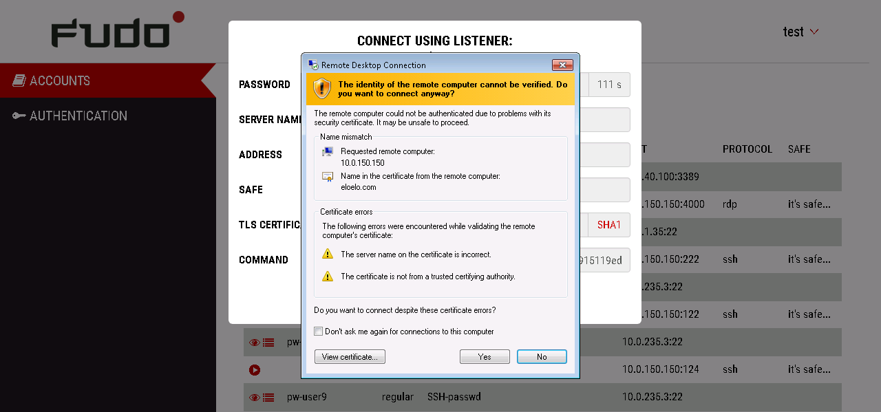Screen dimensions: 881x412
Task: Click the View certificate button
Action: 350,357
